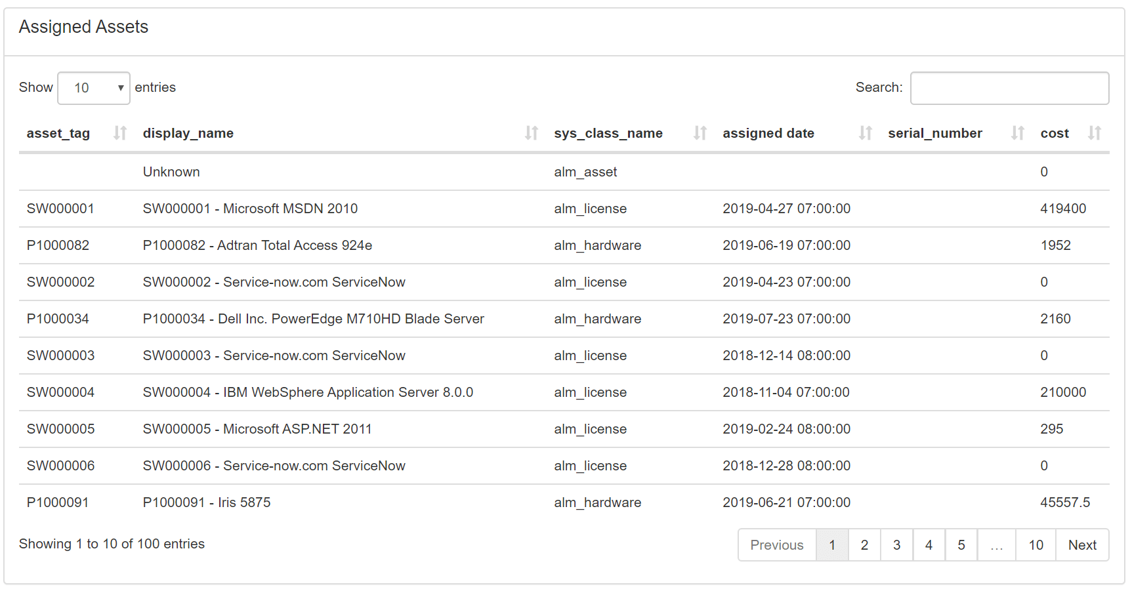This screenshot has height=593, width=1130.
Task: Go to page 2 in pagination
Action: [864, 545]
